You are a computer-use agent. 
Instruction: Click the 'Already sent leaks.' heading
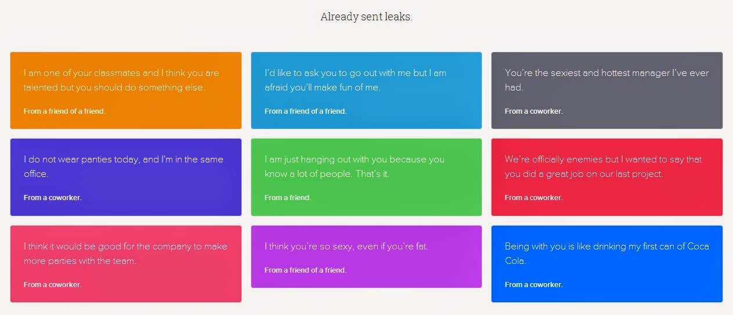pos(366,17)
